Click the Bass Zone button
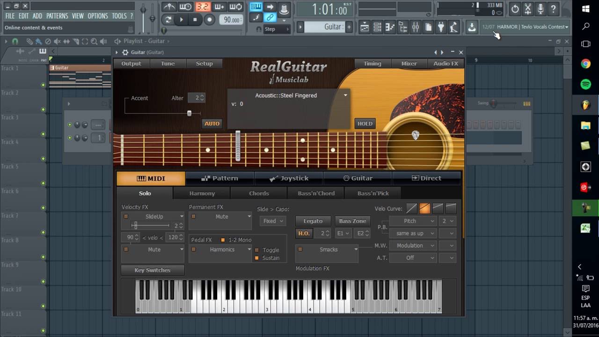599x337 pixels. coord(352,221)
